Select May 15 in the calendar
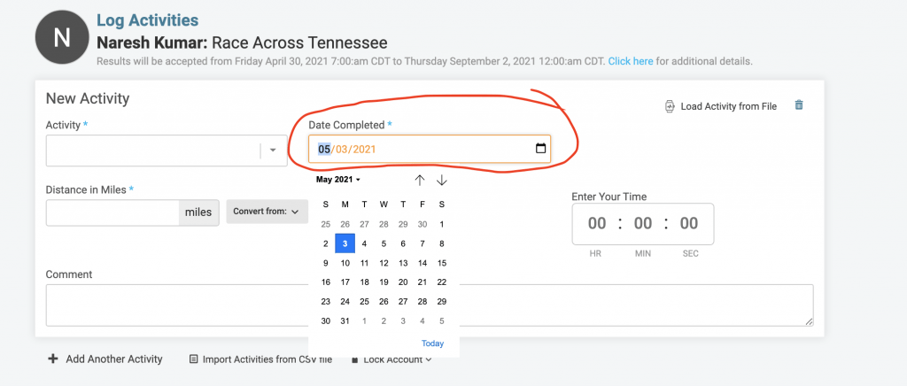The image size is (907, 386). (442, 263)
